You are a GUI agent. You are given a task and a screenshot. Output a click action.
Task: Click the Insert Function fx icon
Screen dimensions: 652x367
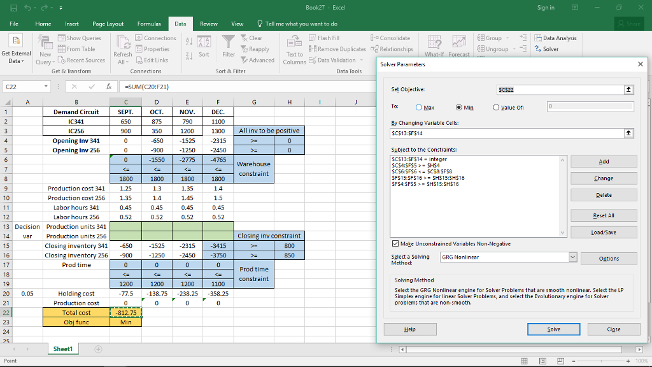pos(109,86)
